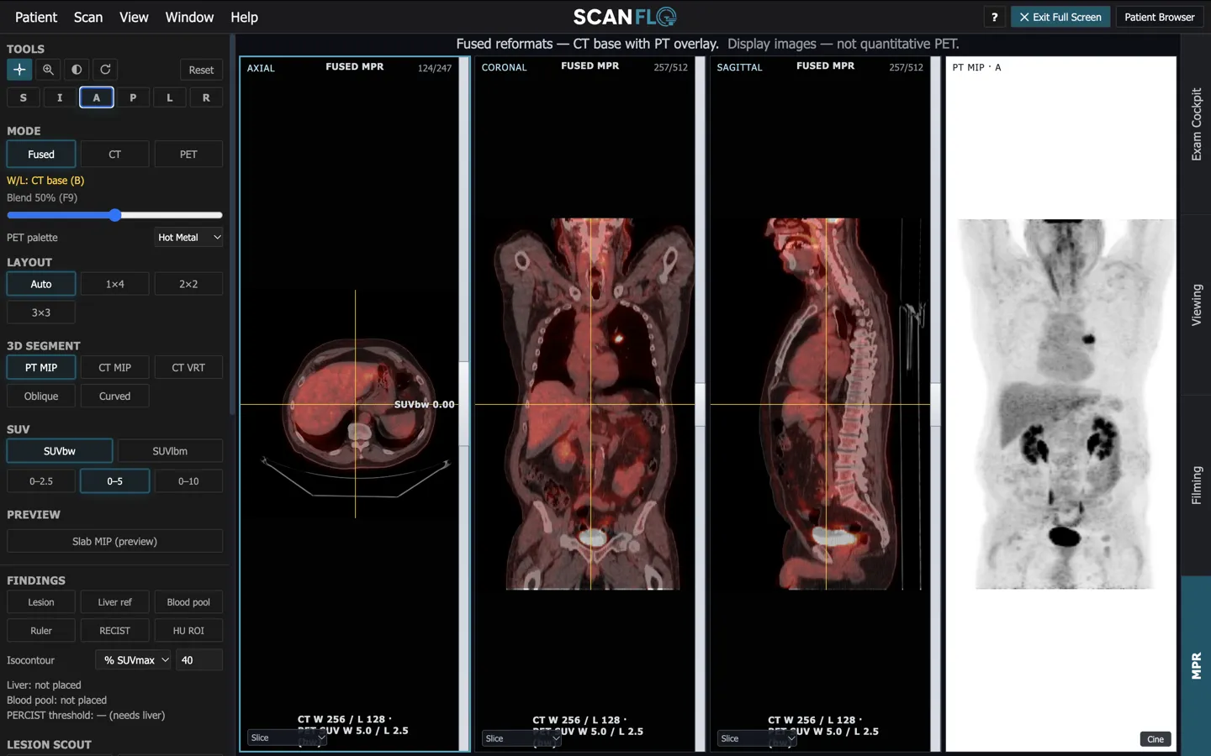This screenshot has width=1211, height=756.
Task: Open Isocontour % SUVmax dropdown
Action: coord(134,660)
